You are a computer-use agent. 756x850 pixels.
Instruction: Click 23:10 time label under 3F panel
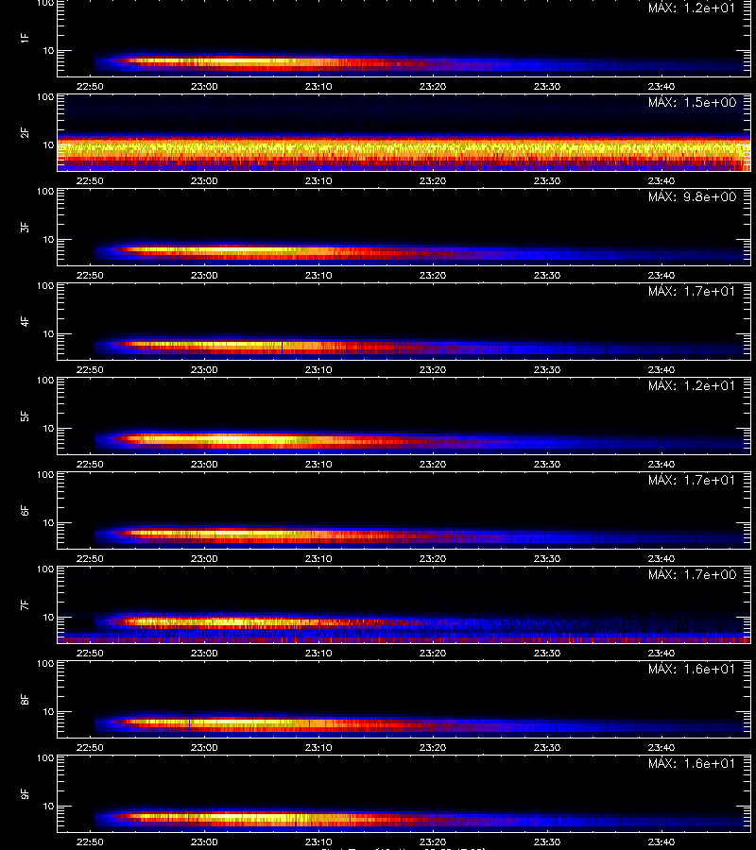coord(318,275)
